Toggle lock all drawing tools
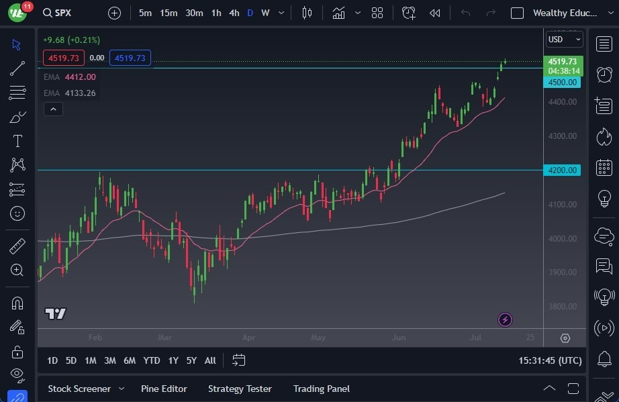Image resolution: width=619 pixels, height=402 pixels. [x=17, y=351]
